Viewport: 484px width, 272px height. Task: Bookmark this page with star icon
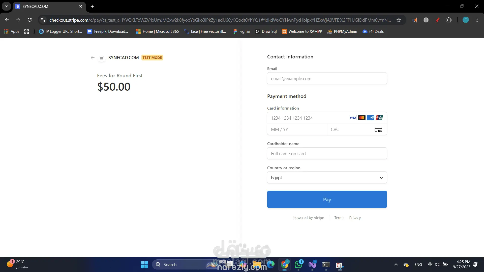coord(399,20)
